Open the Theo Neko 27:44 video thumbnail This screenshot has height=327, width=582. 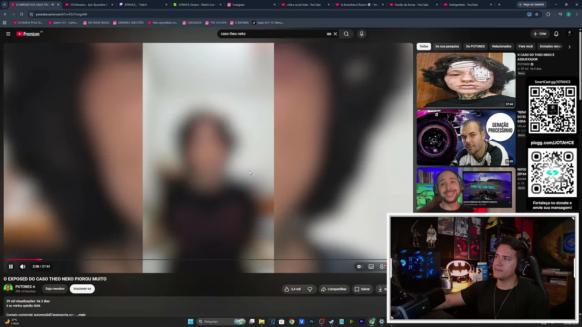pyautogui.click(x=466, y=80)
